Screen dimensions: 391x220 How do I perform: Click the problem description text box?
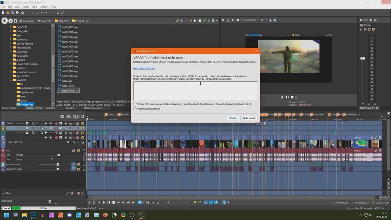[x=195, y=91]
